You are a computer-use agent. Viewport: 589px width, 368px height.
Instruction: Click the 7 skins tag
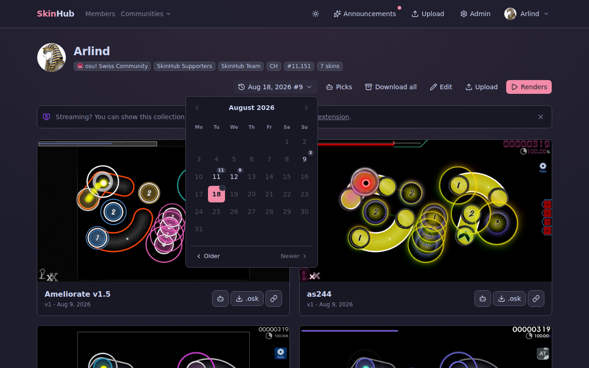(330, 66)
